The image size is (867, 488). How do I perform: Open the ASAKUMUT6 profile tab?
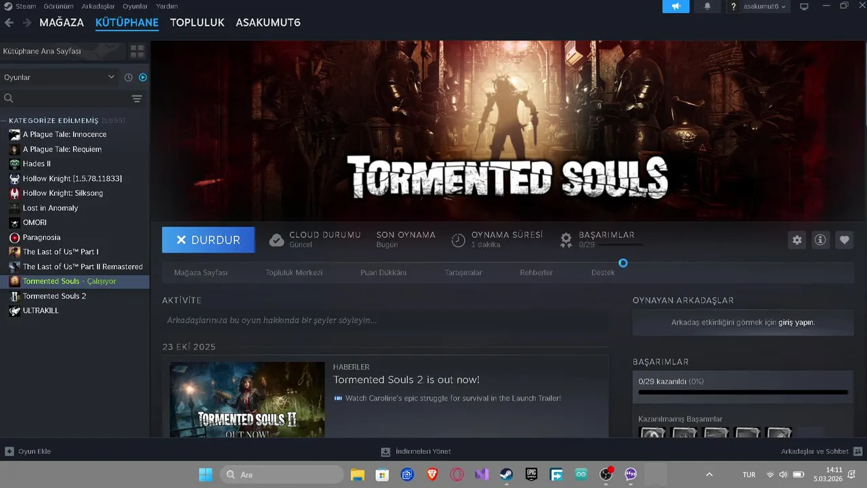click(268, 22)
